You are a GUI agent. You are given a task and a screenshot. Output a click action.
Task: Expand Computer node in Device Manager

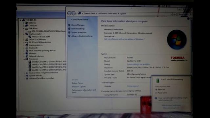tap(24, 26)
